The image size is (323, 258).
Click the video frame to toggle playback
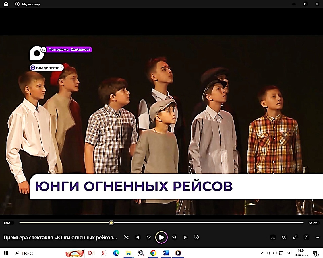point(161,125)
